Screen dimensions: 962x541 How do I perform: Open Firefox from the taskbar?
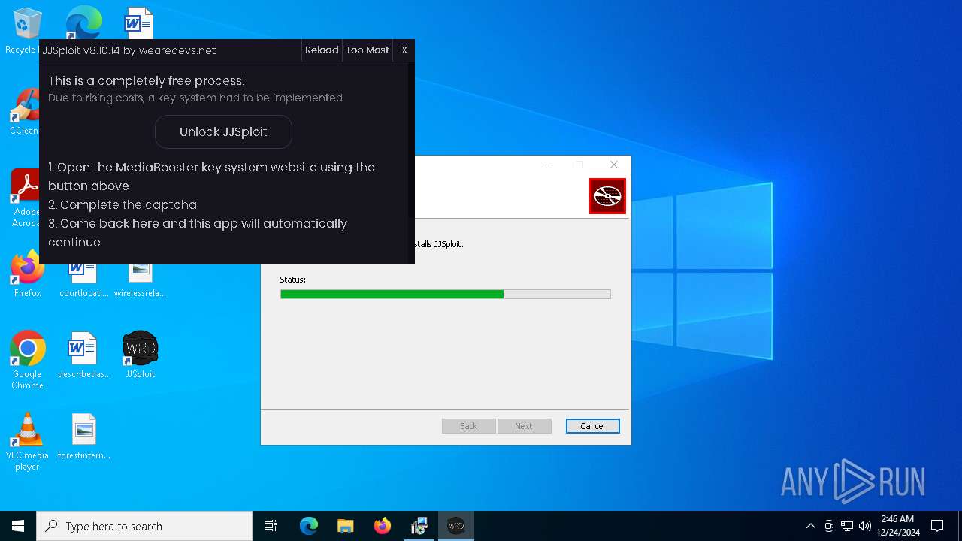point(383,526)
